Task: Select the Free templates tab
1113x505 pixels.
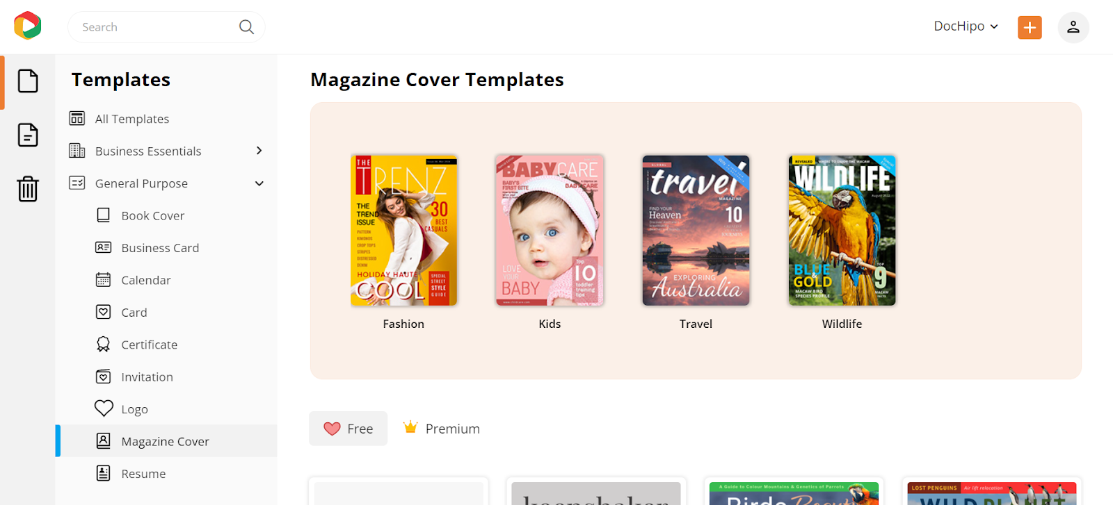Action: 348,429
